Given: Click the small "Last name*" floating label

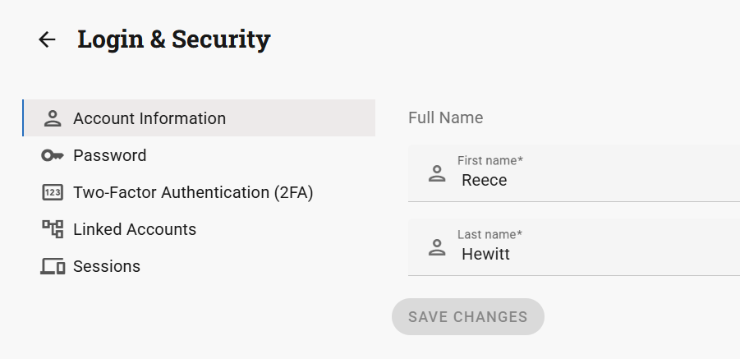Looking at the screenshot, I should pos(490,234).
